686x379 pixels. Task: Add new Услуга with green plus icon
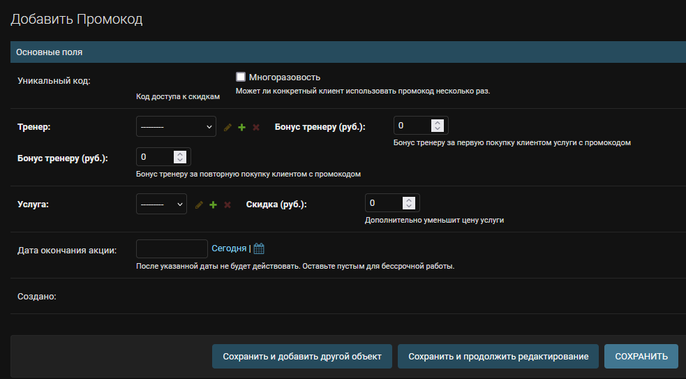213,205
